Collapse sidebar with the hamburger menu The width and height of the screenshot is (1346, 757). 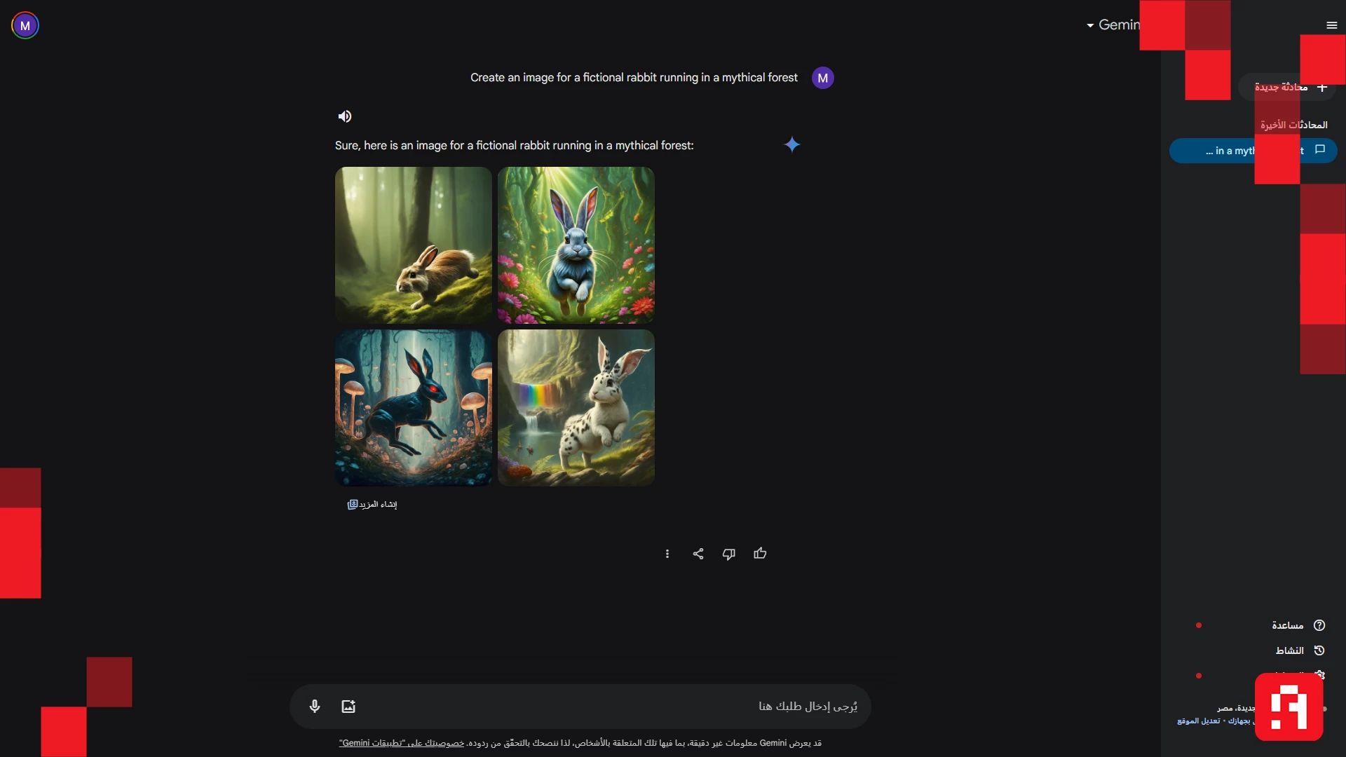click(x=1332, y=25)
